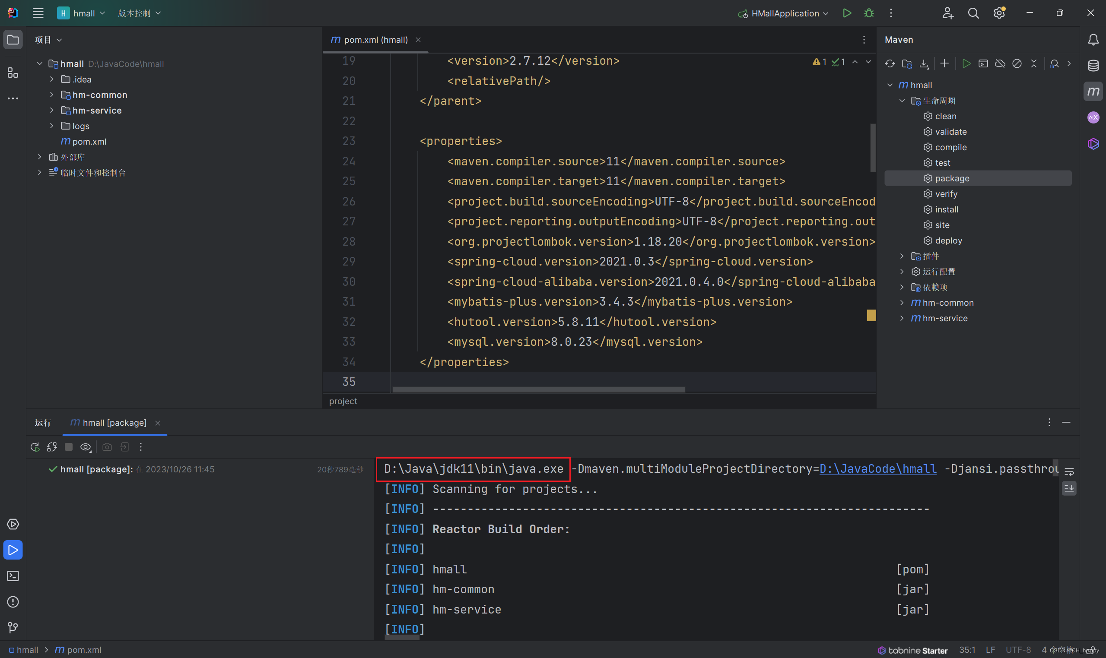Reload all Maven projects icon
Image resolution: width=1106 pixels, height=658 pixels.
pyautogui.click(x=890, y=63)
